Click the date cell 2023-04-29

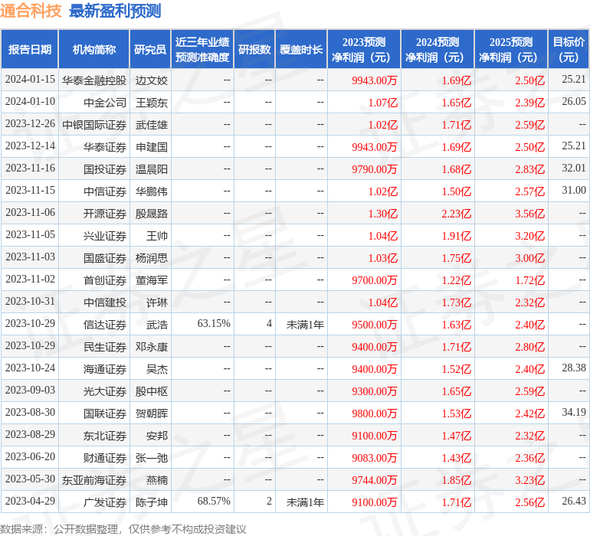(x=30, y=501)
